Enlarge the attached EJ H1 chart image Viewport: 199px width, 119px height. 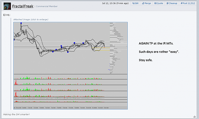(71, 66)
